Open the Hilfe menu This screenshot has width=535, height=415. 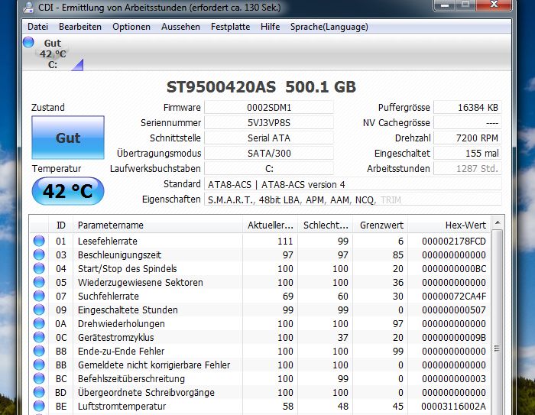tap(271, 27)
